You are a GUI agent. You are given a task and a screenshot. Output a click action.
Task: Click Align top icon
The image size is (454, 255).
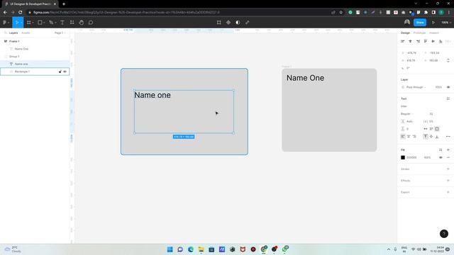pyautogui.click(x=426, y=41)
